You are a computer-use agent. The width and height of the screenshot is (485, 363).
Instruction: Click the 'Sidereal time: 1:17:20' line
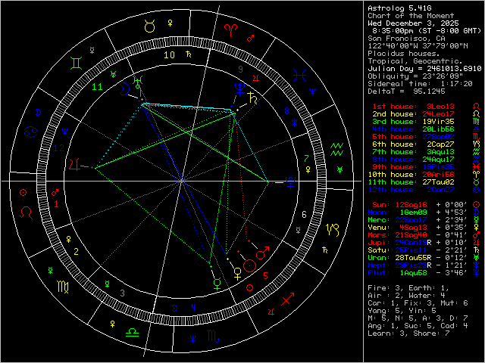point(420,84)
